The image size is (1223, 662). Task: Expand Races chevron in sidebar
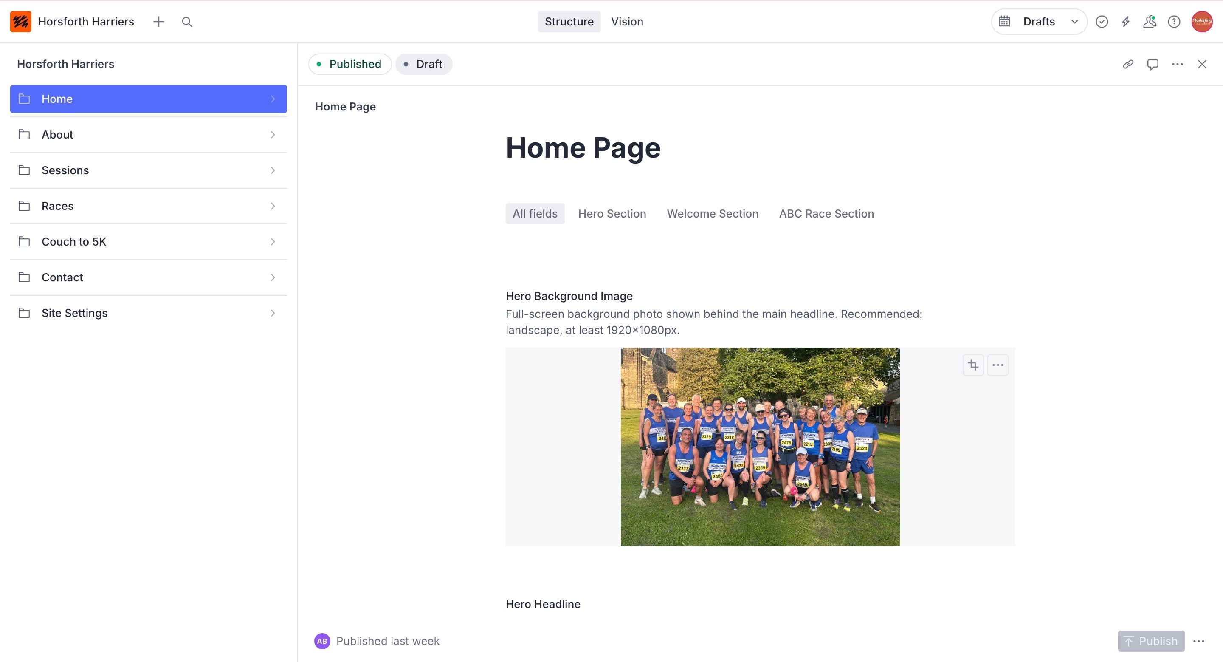tap(273, 206)
